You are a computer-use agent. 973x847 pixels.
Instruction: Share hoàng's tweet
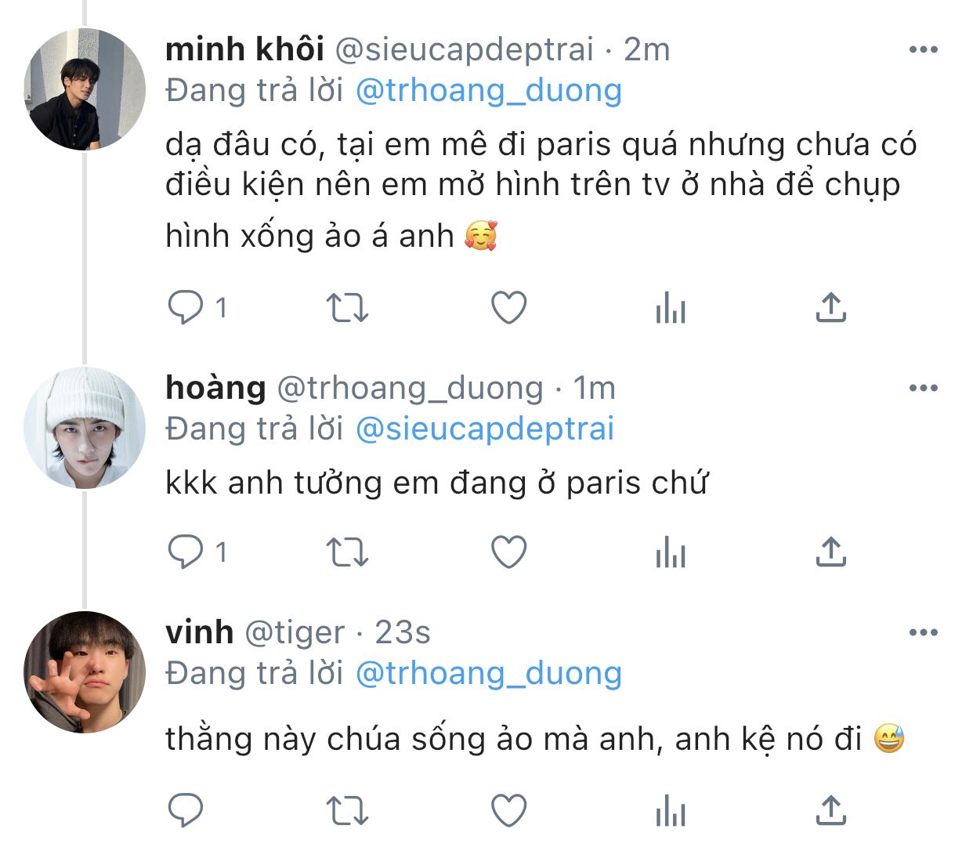830,552
